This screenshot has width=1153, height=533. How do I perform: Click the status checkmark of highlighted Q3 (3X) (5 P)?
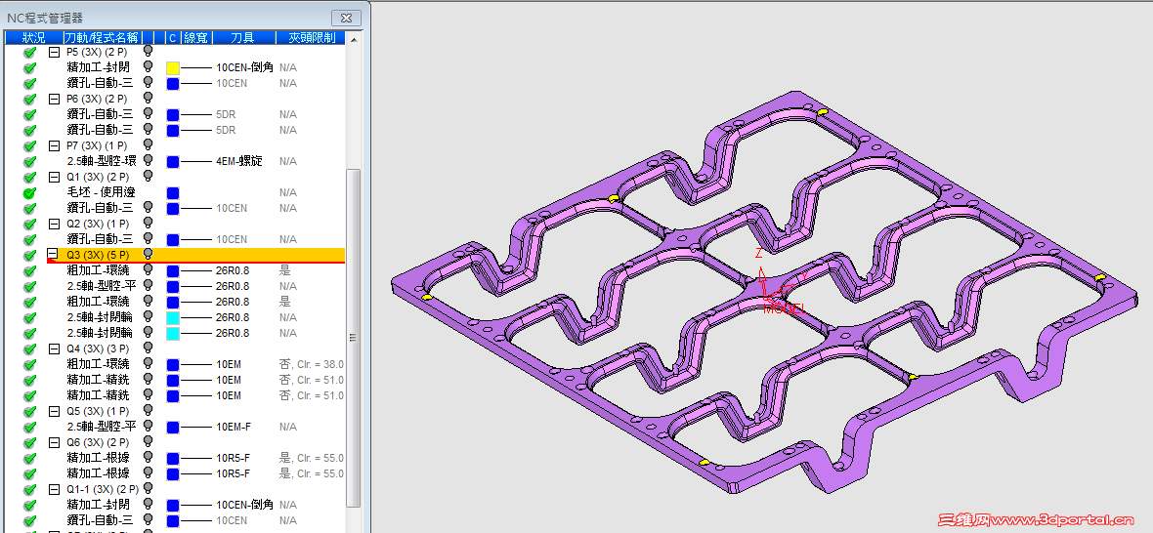click(x=29, y=255)
